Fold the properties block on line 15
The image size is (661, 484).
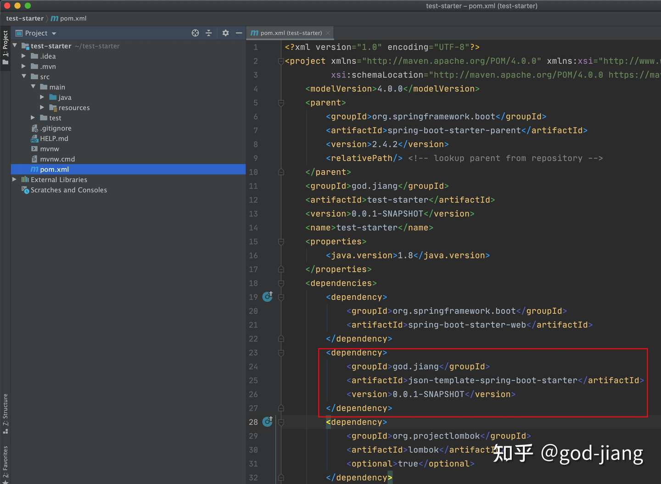(281, 242)
